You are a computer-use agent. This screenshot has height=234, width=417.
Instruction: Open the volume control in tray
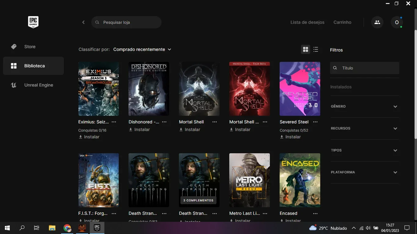tap(368, 228)
